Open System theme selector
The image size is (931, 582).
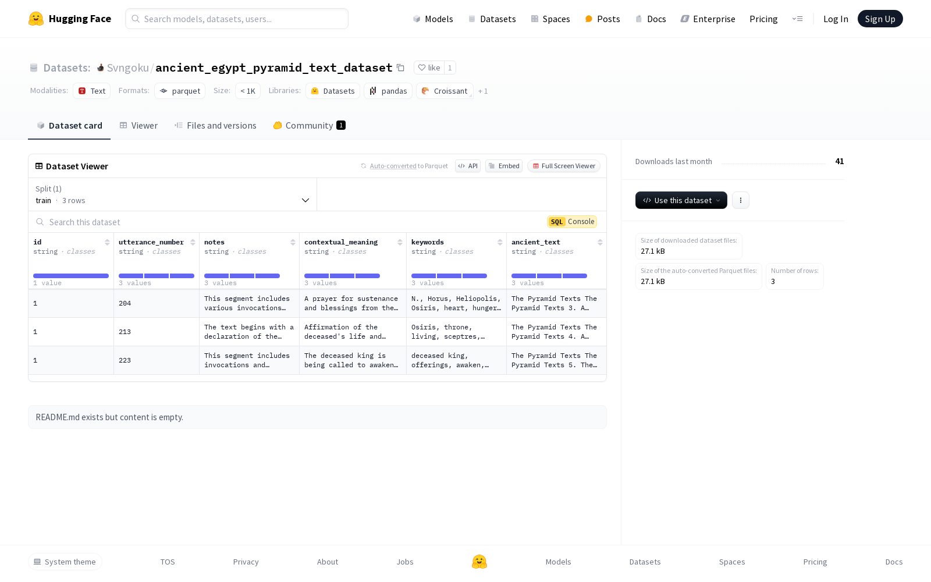[65, 562]
